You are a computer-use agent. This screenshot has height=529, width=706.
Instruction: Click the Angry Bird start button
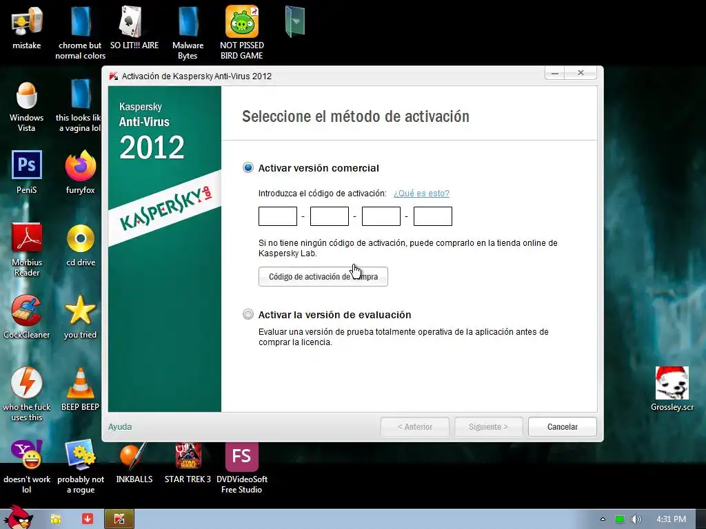click(19, 517)
